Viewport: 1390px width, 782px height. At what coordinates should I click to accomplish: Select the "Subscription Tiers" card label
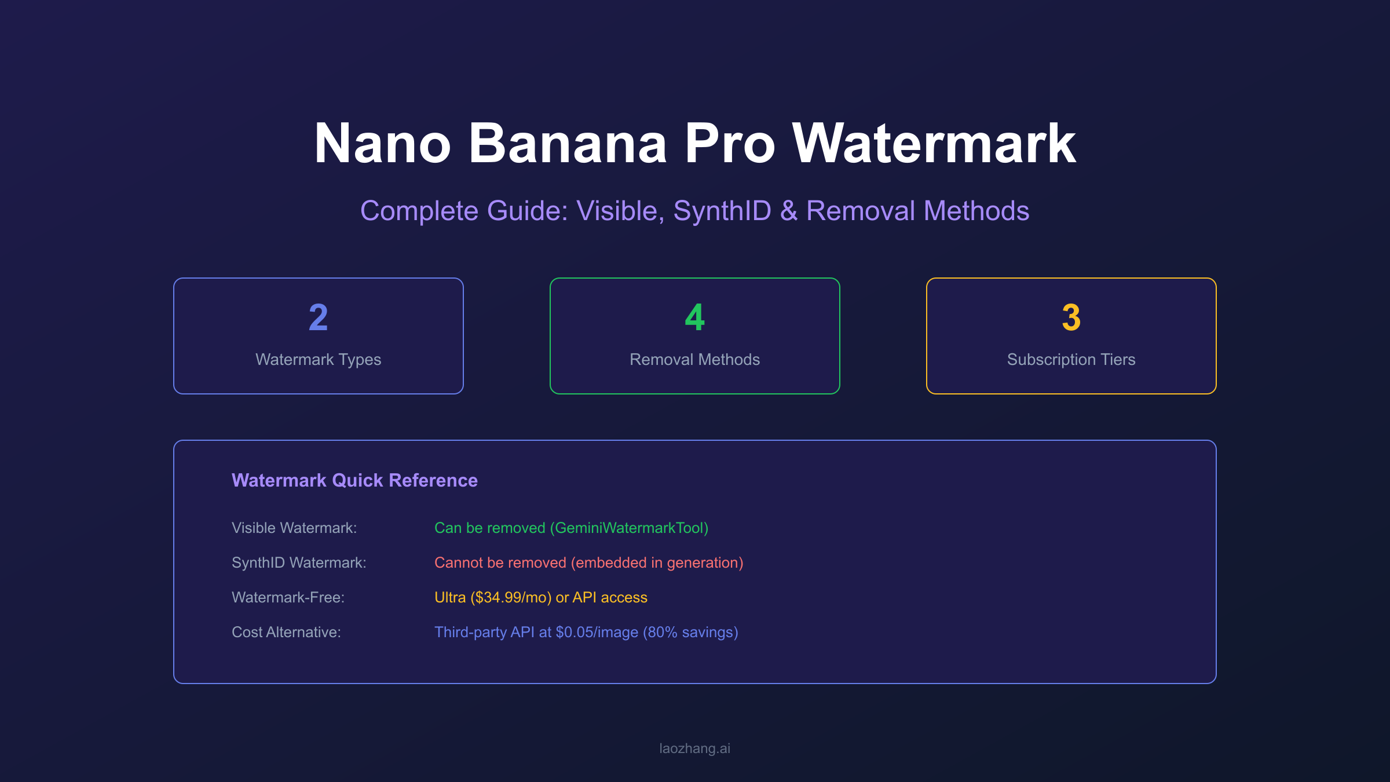[x=1071, y=360]
